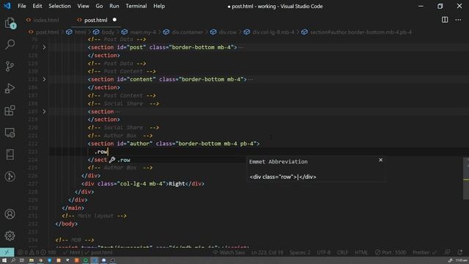This screenshot has height=264, width=469.
Task: Click the closing </main> tag
Action: pos(73,208)
